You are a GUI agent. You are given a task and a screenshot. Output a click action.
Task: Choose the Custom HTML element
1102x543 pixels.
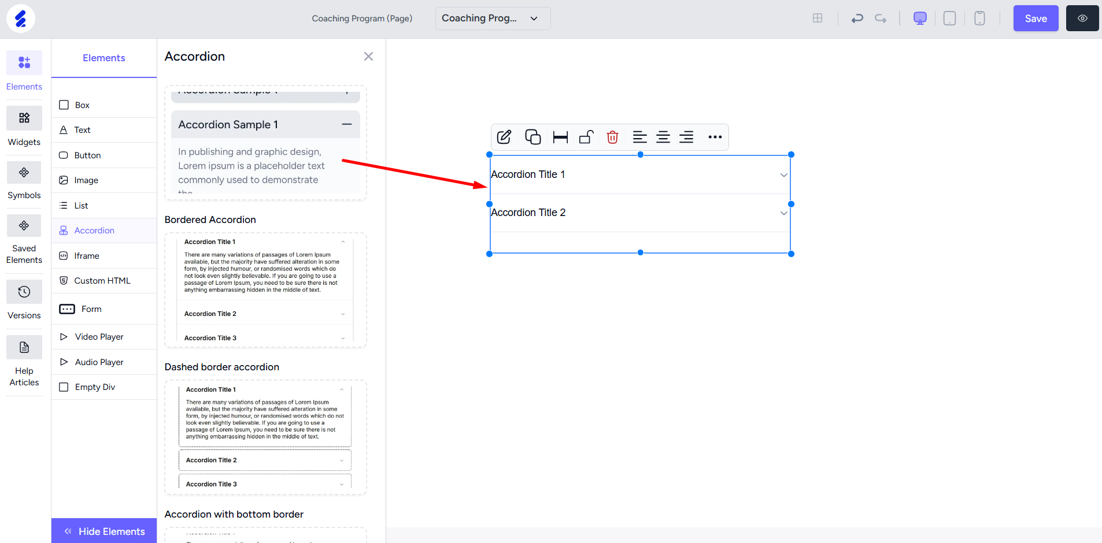pyautogui.click(x=104, y=281)
